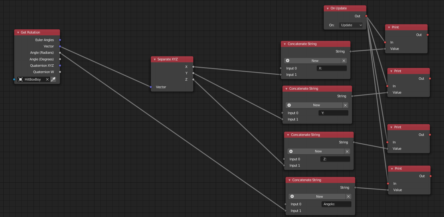Click the Vector output socket of Get Rotation
Screen dimensions: 444x217
(60, 46)
